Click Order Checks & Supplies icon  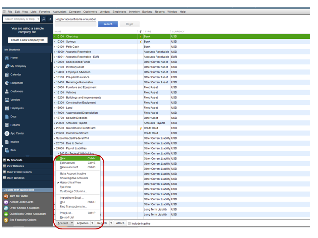(x=6, y=208)
